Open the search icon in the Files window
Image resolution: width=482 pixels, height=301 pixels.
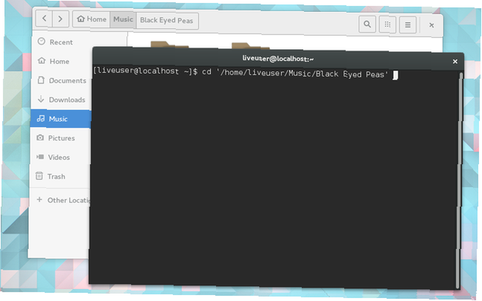367,24
